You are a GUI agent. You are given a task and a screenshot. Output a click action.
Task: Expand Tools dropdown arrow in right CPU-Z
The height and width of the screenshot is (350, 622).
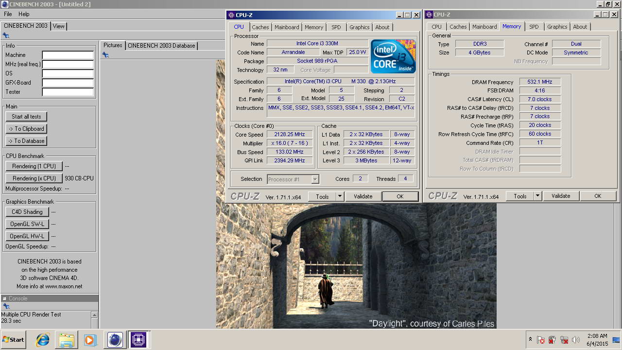pyautogui.click(x=537, y=196)
